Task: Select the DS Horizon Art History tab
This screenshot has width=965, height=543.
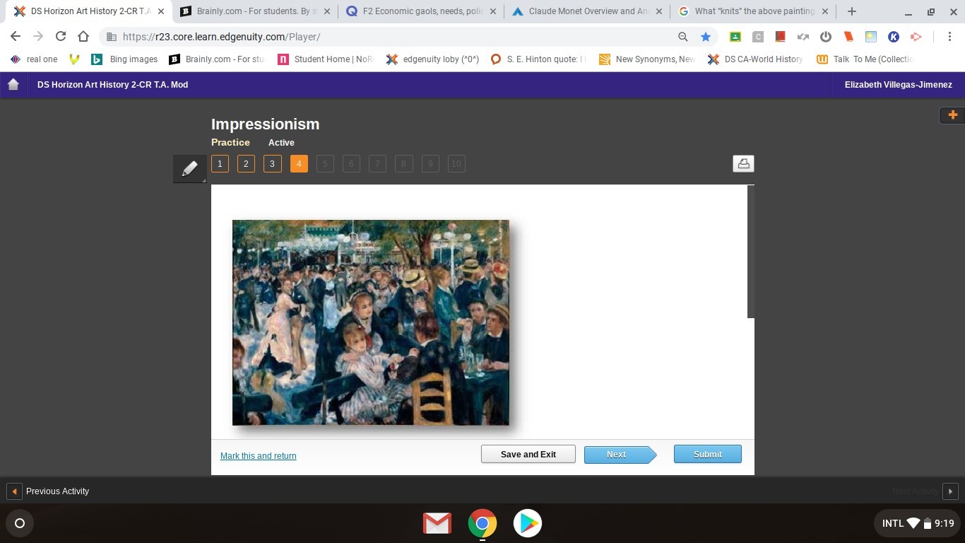Action: click(90, 11)
